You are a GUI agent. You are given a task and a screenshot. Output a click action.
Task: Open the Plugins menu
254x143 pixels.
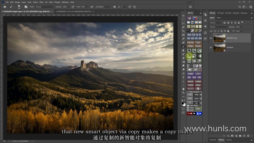57,2
